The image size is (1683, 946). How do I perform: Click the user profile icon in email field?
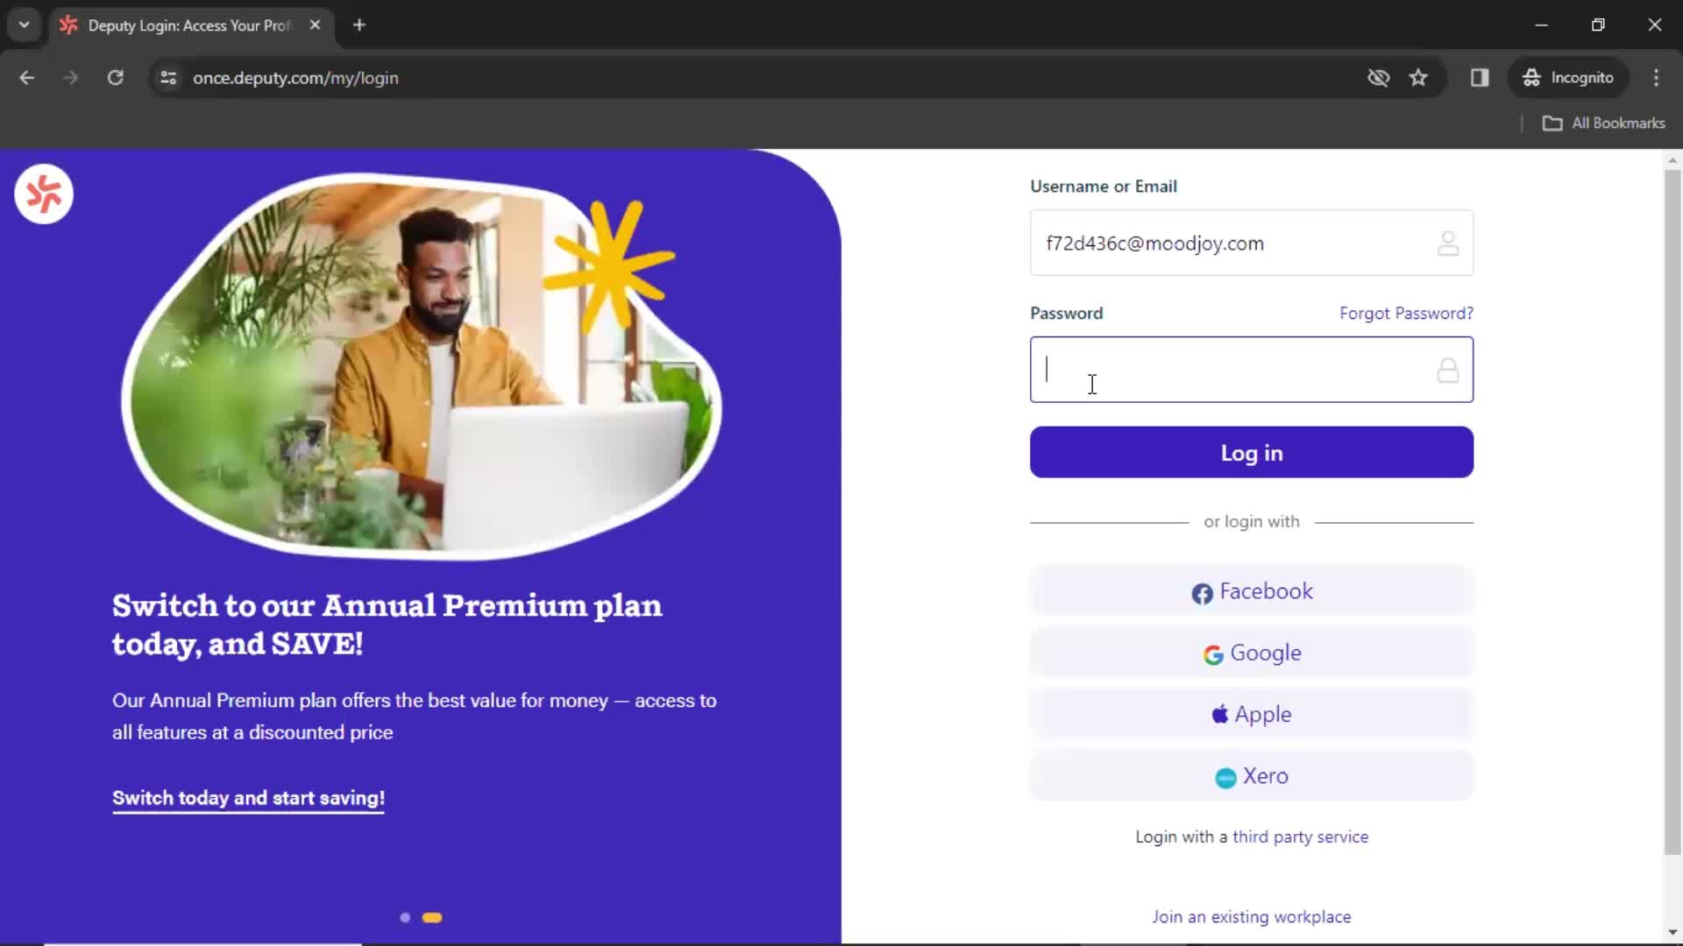tap(1446, 243)
